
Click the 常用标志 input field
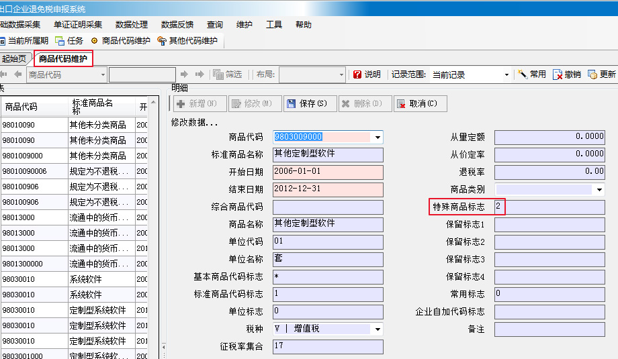pos(549,294)
